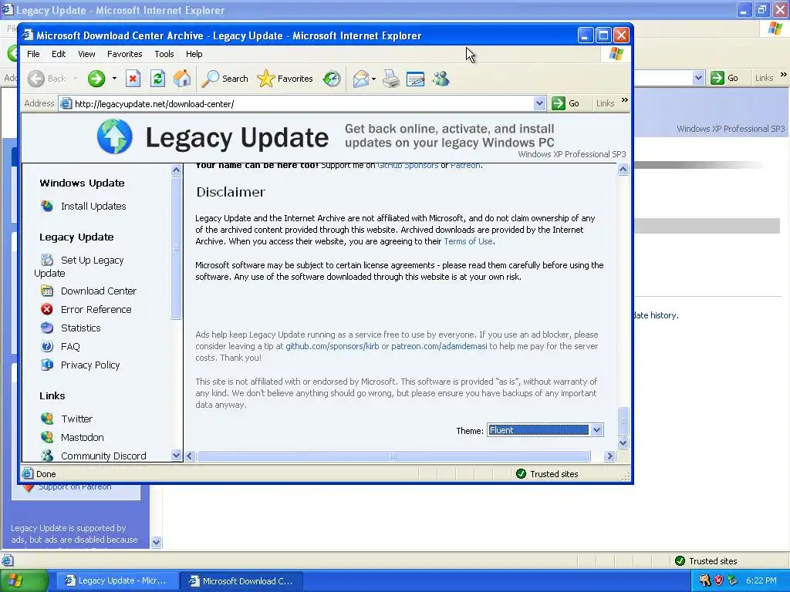Click the Privacy Policy info icon

point(47,365)
